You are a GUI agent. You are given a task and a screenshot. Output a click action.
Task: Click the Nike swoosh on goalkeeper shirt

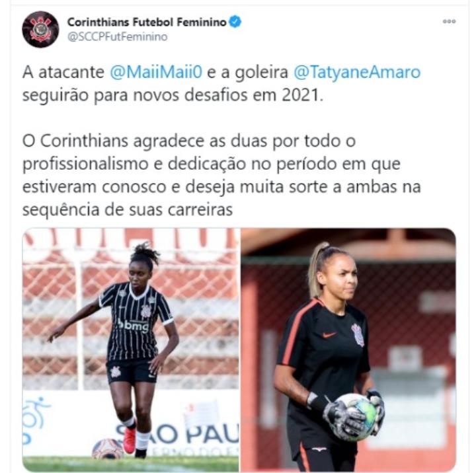329,334
